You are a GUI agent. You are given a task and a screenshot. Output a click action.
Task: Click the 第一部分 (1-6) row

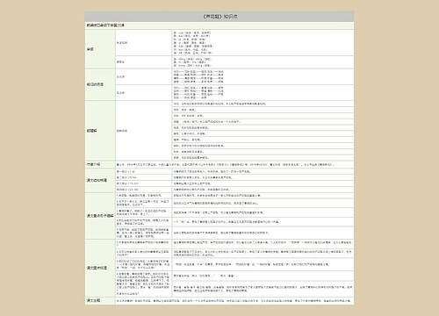coord(143,171)
